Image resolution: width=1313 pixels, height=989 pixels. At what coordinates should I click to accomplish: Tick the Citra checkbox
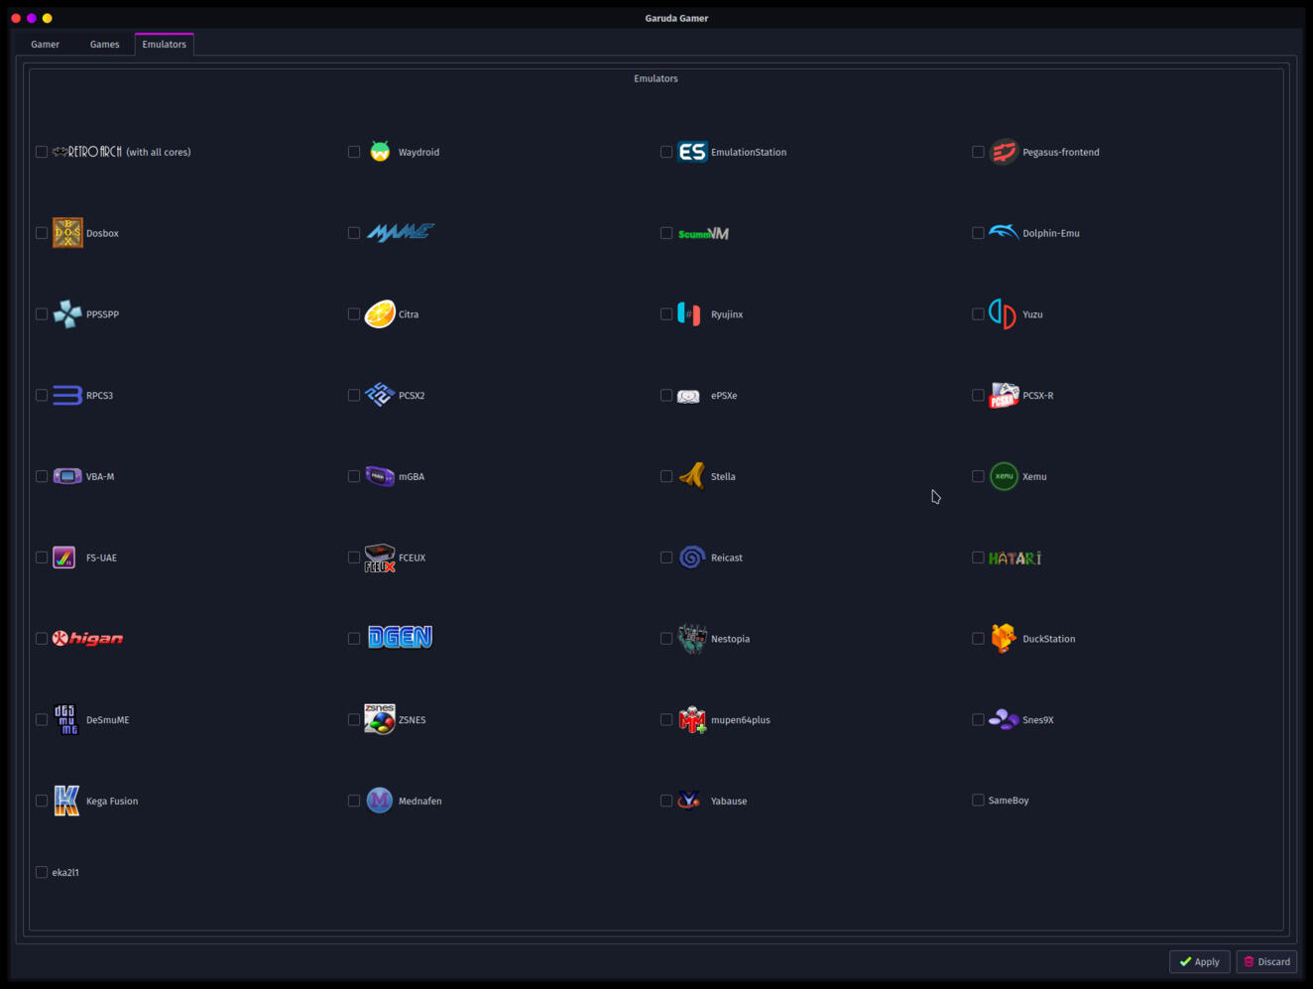(x=354, y=314)
